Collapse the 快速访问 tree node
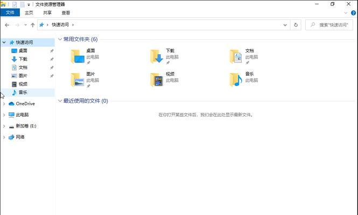 pyautogui.click(x=4, y=42)
